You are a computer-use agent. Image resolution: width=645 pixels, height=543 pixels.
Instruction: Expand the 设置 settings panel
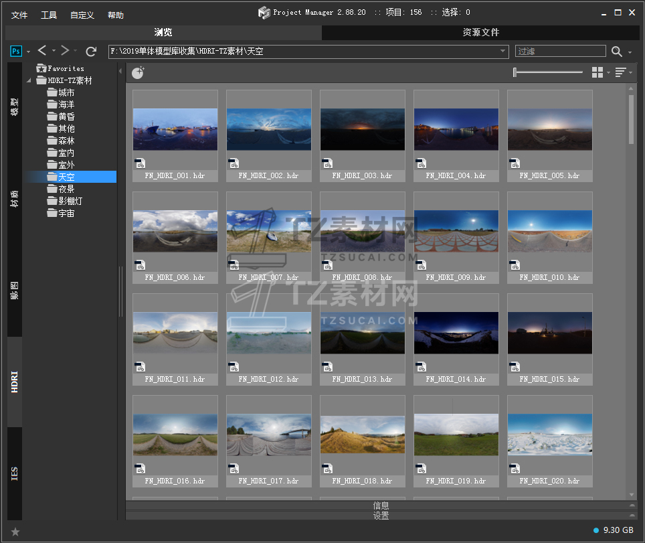click(x=381, y=516)
